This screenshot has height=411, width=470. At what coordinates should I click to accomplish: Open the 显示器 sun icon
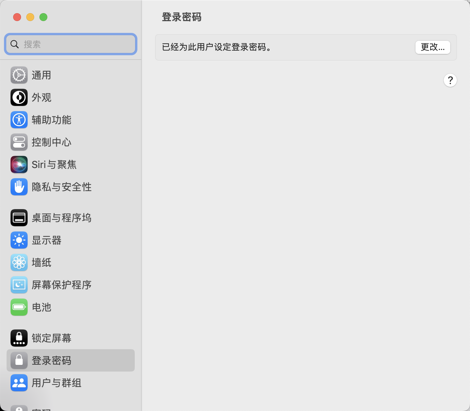pyautogui.click(x=19, y=240)
